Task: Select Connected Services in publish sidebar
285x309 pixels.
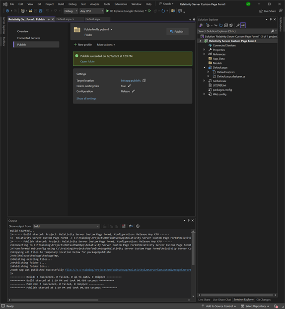Action: pyautogui.click(x=29, y=38)
